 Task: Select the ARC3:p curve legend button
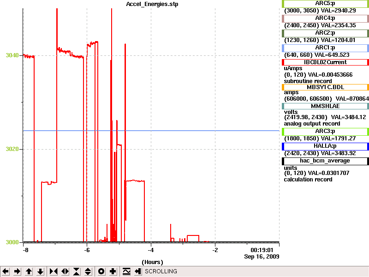[x=325, y=132]
